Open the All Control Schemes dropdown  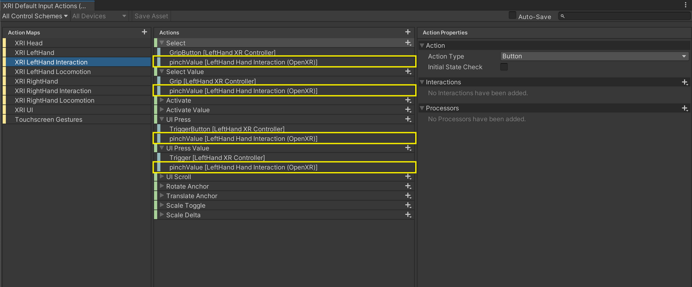tap(35, 16)
